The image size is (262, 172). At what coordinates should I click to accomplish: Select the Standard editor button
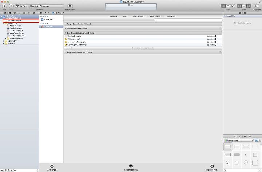(x=223, y=6)
